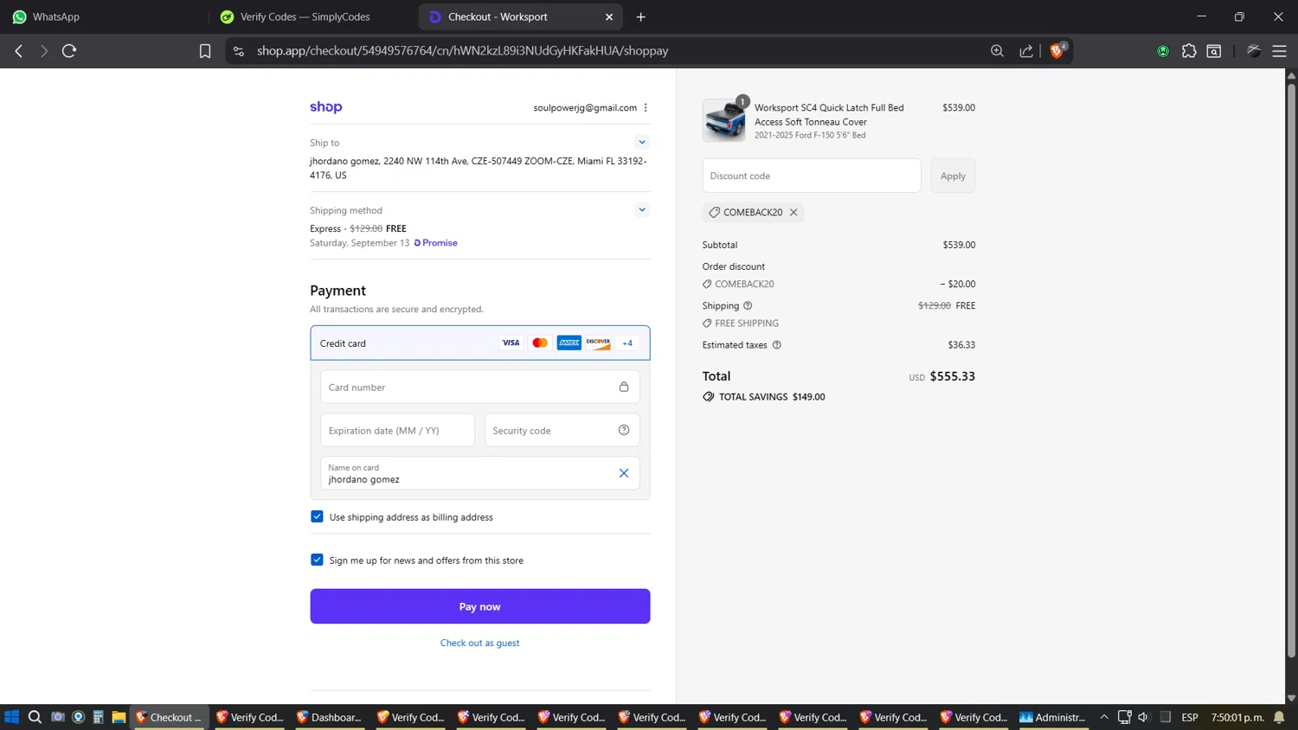Open the Dashboard taskbar window

coord(329,717)
